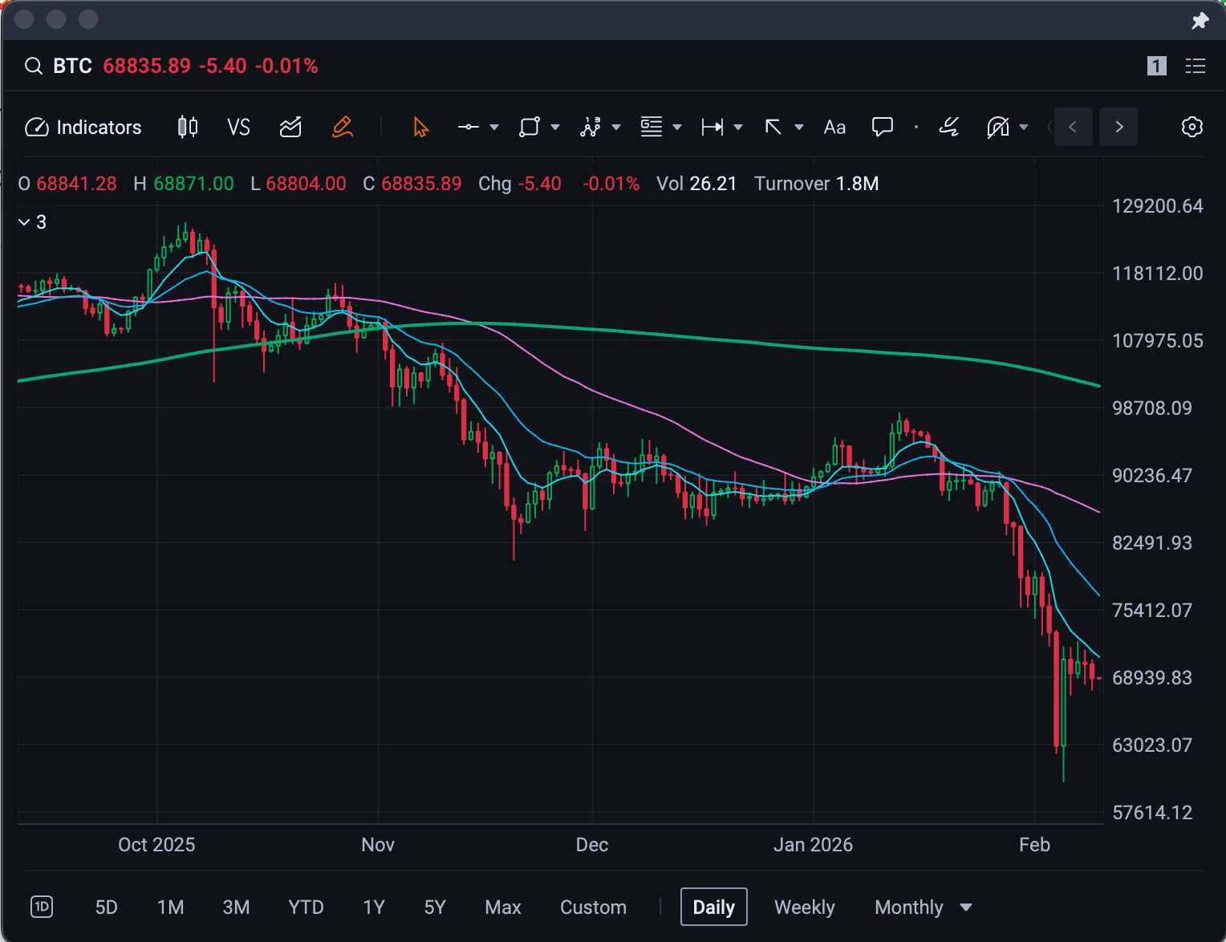
Task: Expand the horizontal line tool dropdown arrow
Action: [494, 127]
